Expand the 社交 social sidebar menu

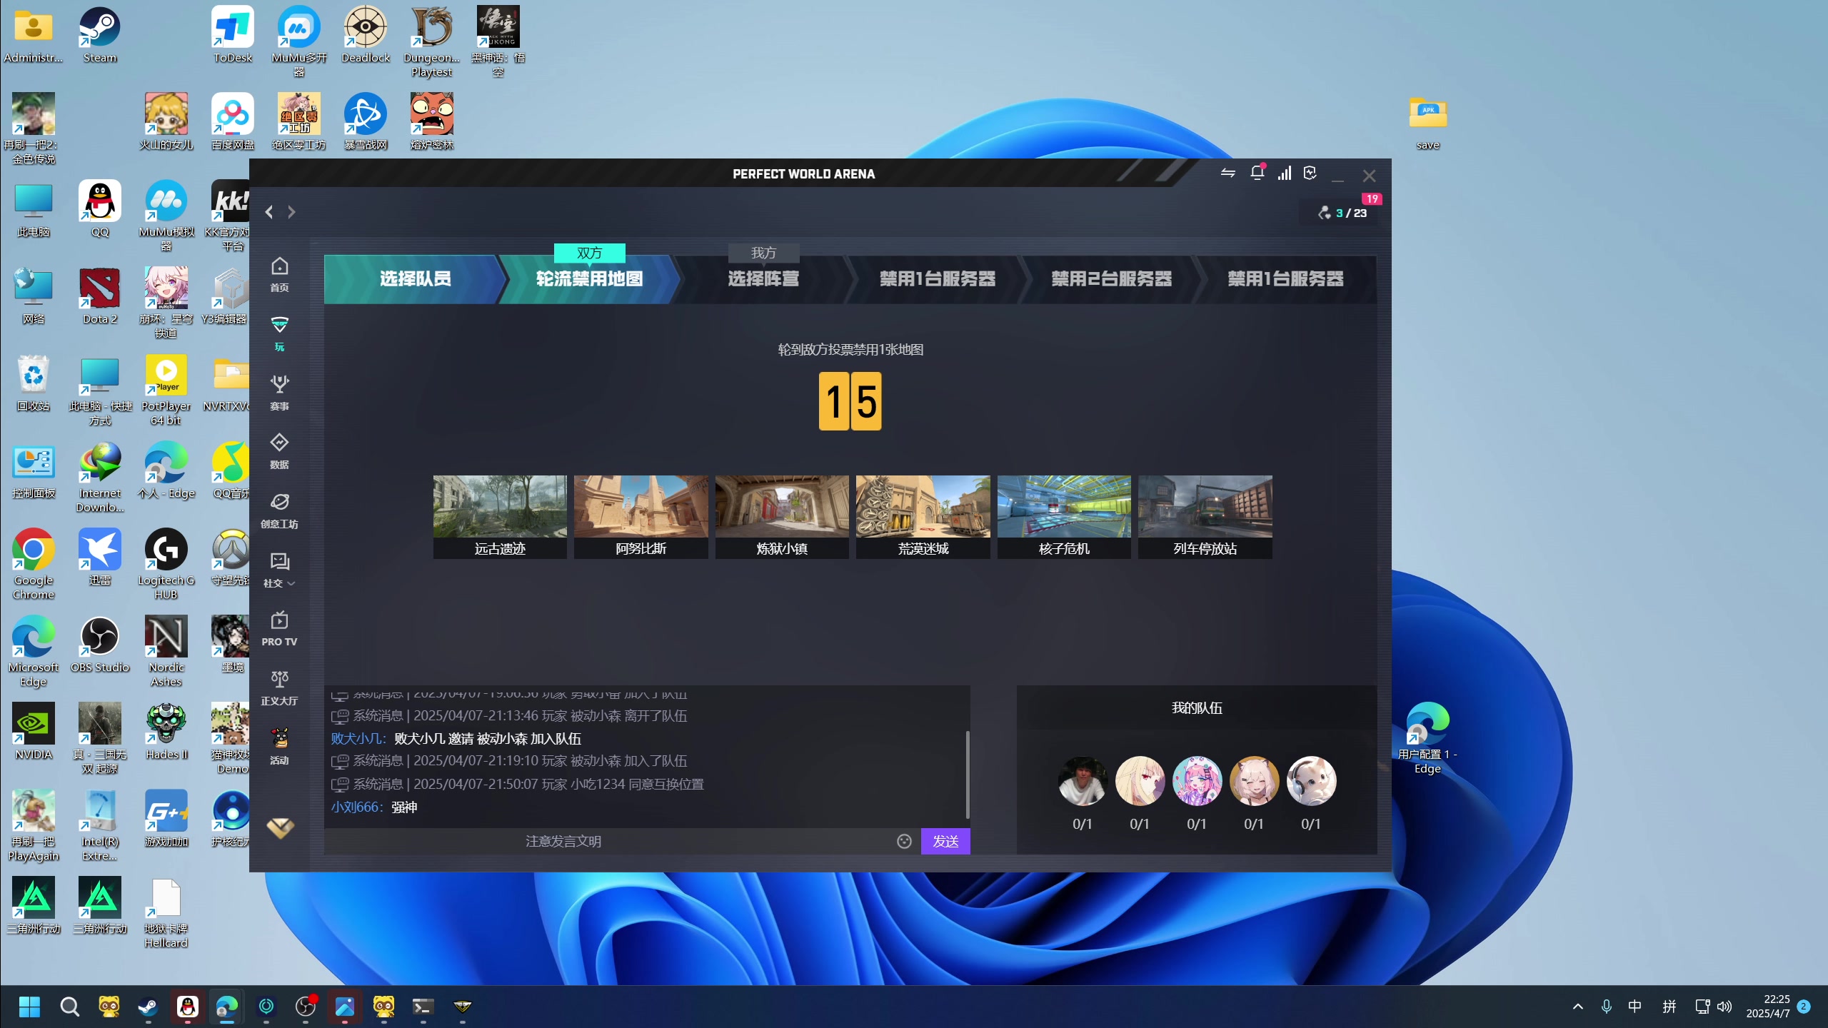click(x=279, y=570)
